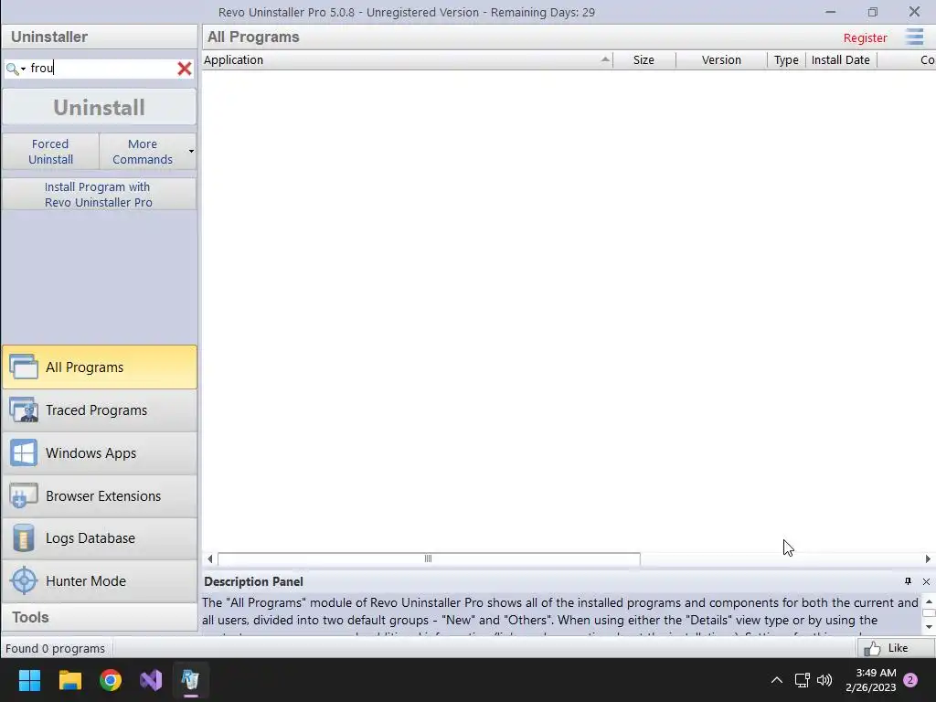Sort by Version column header

point(721,59)
